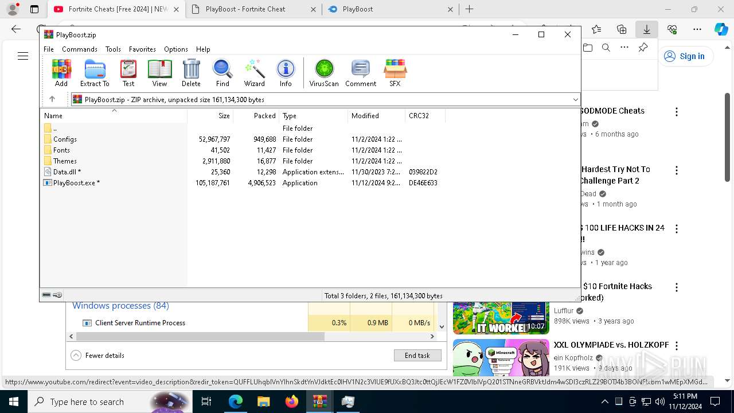Click the PlayBoost.exe file icon
This screenshot has height=413, width=734.
pyautogui.click(x=48, y=183)
